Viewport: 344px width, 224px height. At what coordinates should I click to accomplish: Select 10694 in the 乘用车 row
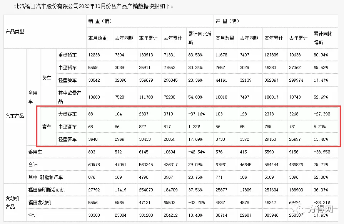170,152
